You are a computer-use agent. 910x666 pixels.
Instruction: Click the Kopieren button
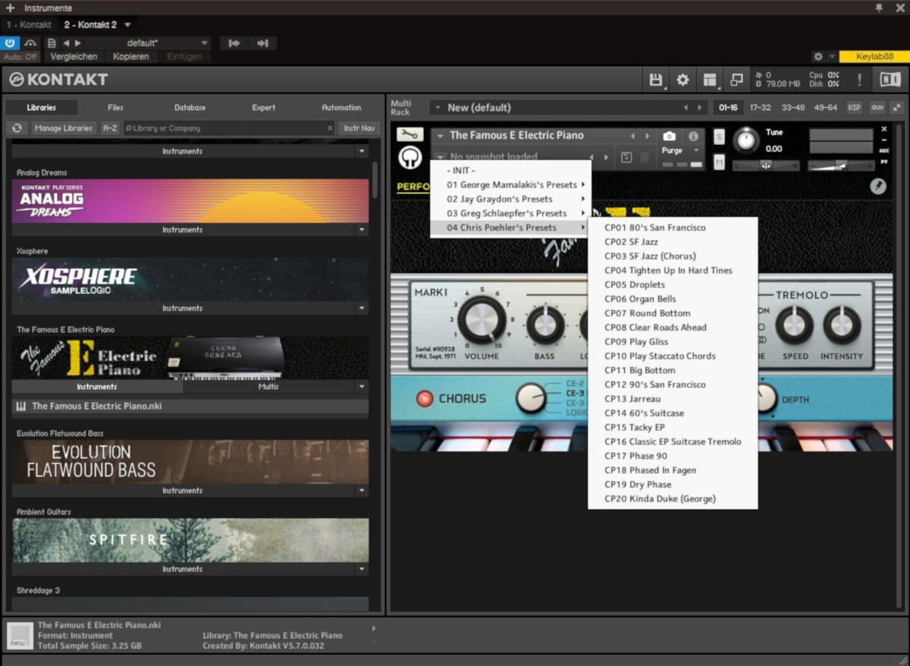[131, 57]
